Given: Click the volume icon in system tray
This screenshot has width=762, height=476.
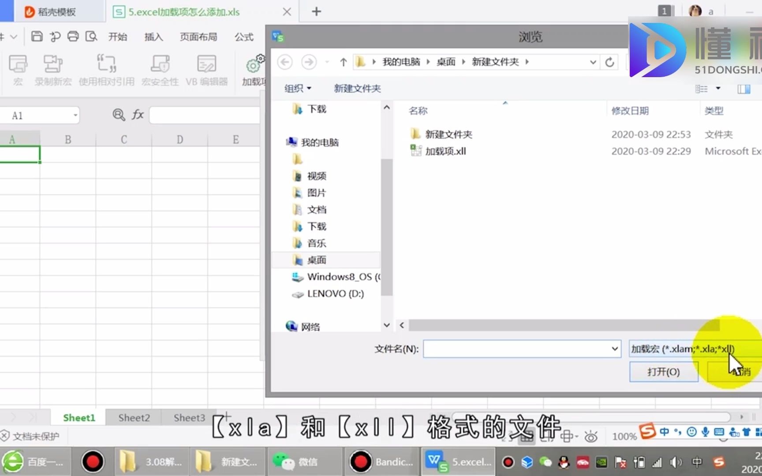Looking at the screenshot, I should pyautogui.click(x=675, y=462).
